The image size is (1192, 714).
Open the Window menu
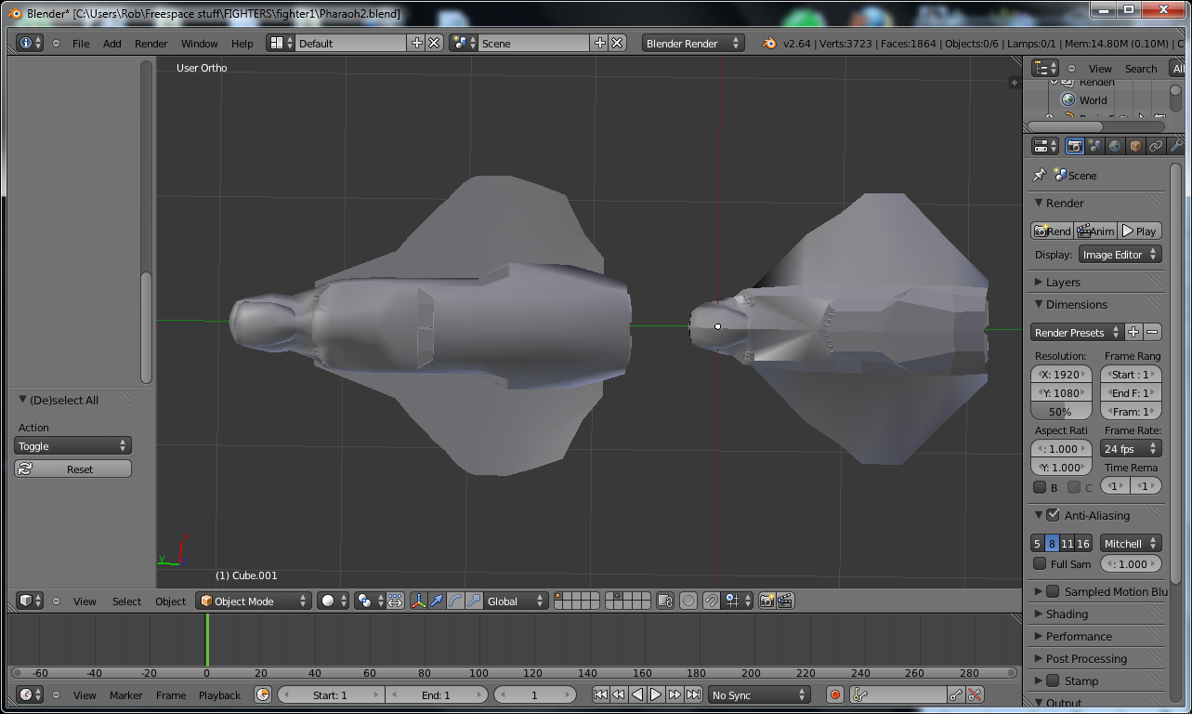(x=199, y=44)
